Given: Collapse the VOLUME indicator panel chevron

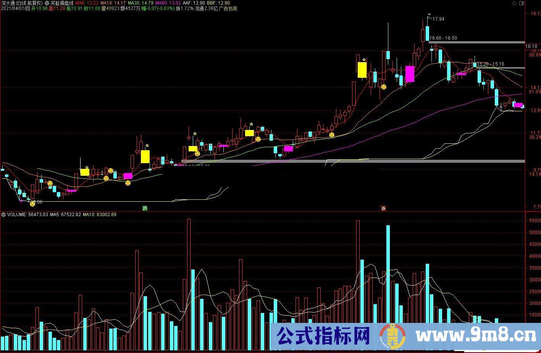Looking at the screenshot, I should tap(3, 215).
